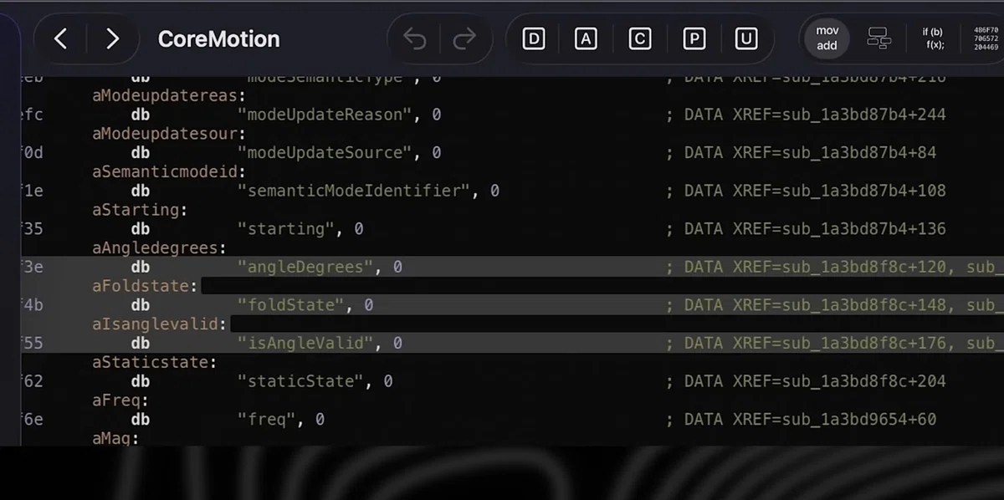Select the aStarting label

pos(140,210)
